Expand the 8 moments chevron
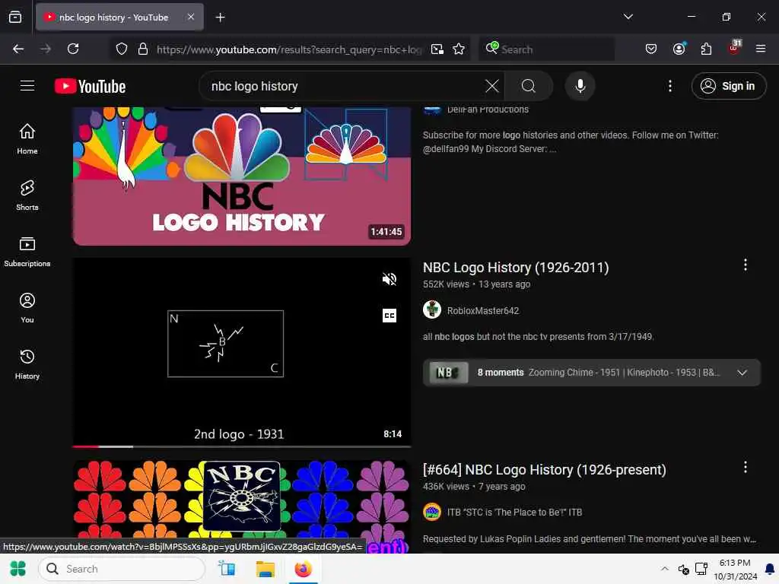 [x=742, y=373]
